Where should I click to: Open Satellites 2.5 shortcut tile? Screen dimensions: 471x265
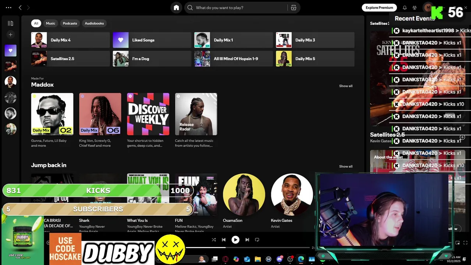70,59
